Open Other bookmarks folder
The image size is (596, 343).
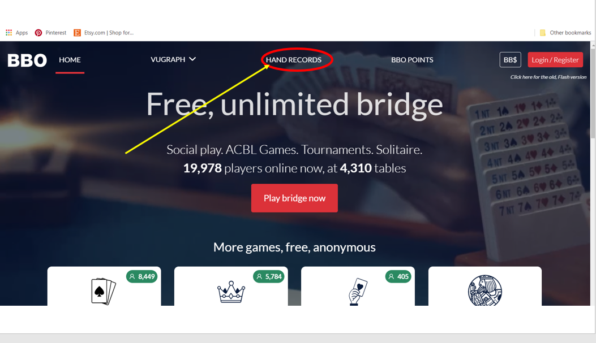point(565,33)
